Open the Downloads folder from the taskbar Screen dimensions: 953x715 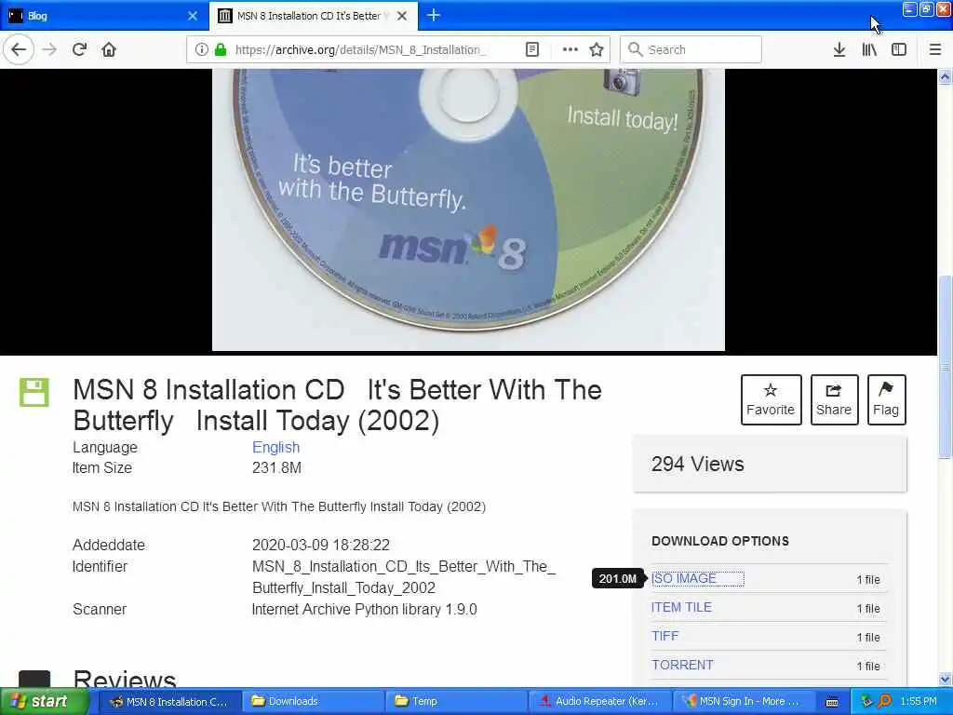313,702
